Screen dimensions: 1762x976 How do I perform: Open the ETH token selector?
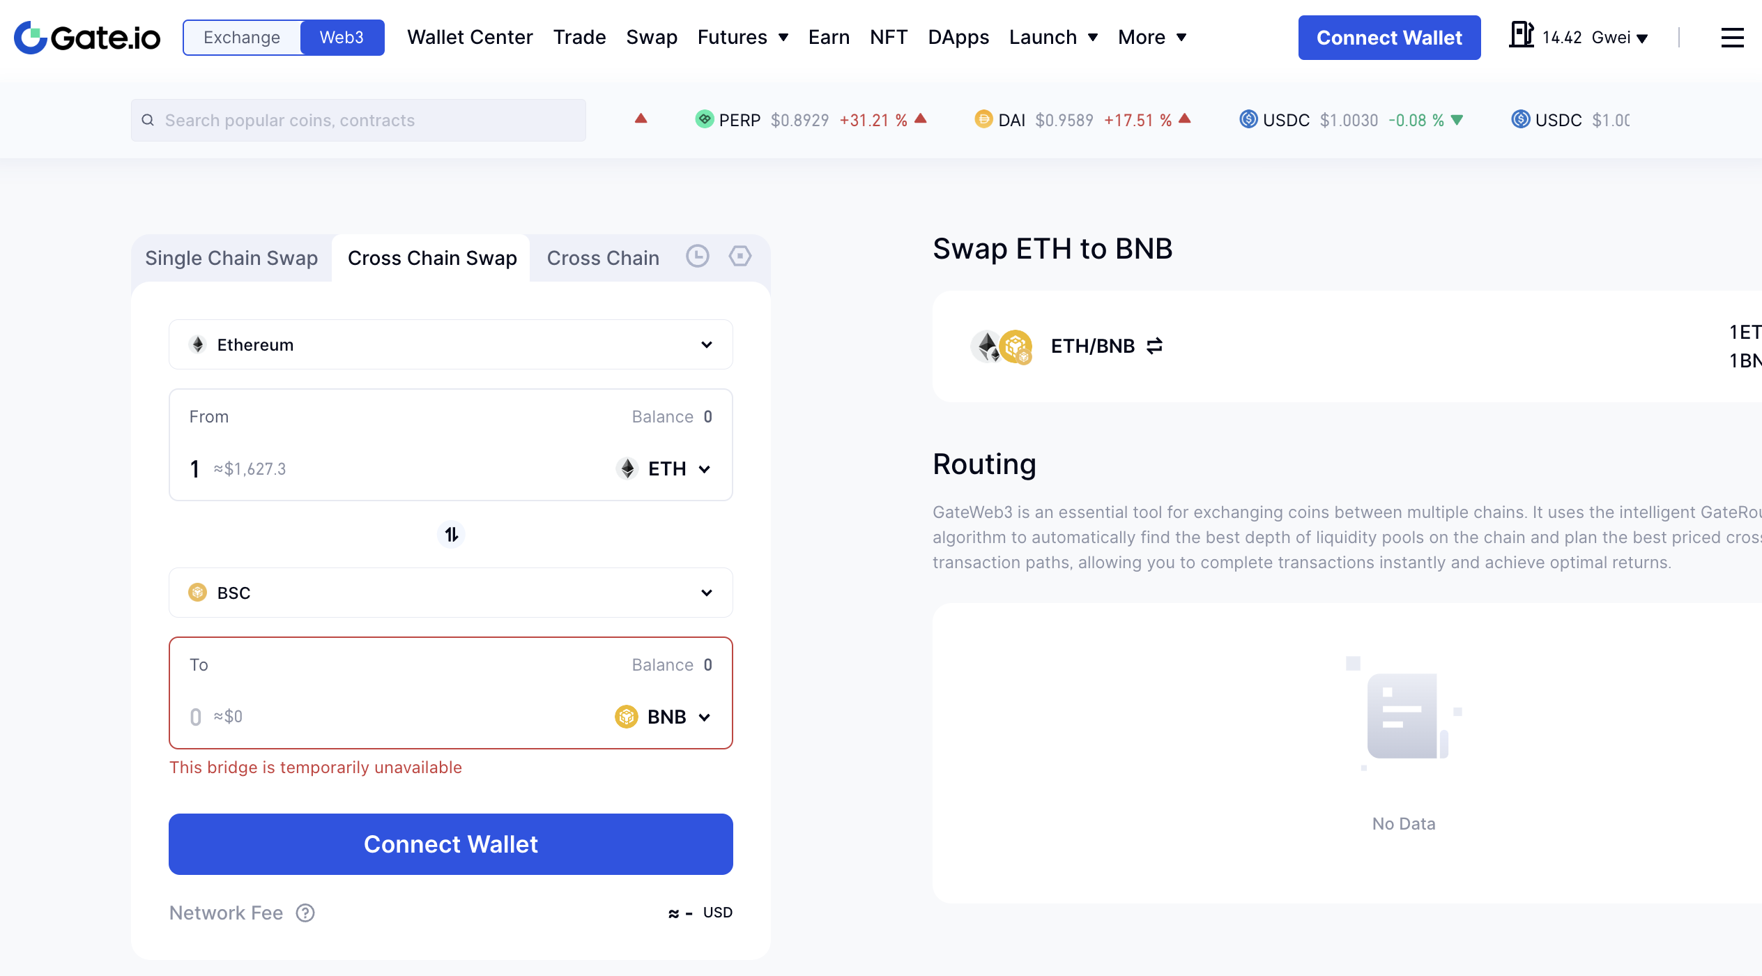[664, 468]
